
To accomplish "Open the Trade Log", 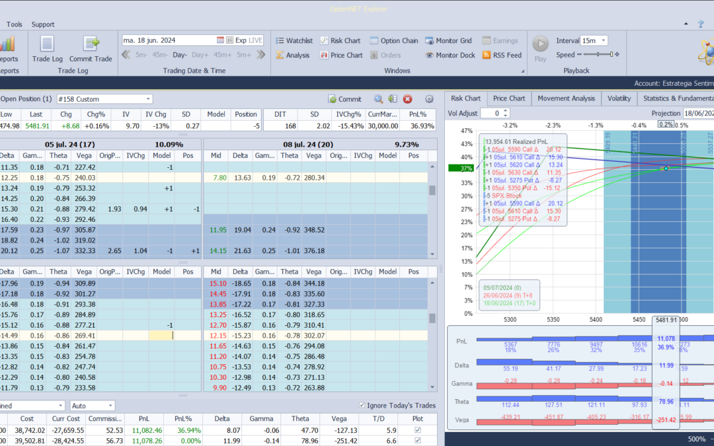I will pyautogui.click(x=47, y=48).
